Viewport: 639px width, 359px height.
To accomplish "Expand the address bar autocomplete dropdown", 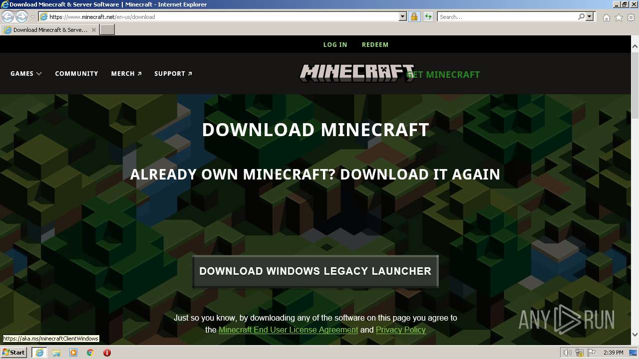I will [x=403, y=16].
